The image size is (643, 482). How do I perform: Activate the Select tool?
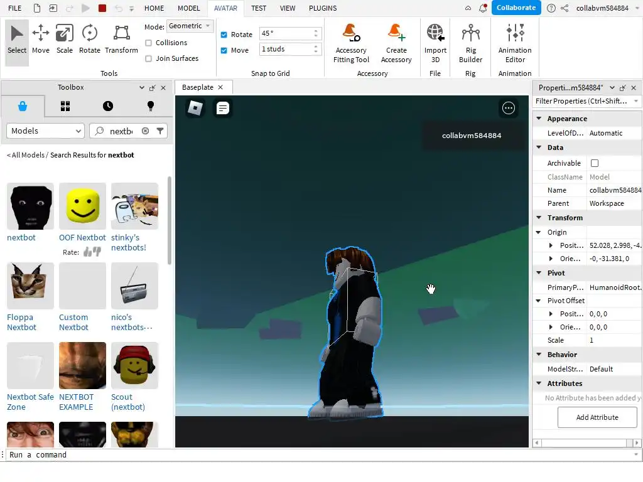pos(17,42)
